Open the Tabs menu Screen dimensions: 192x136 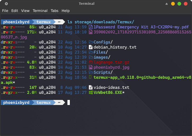54,11
